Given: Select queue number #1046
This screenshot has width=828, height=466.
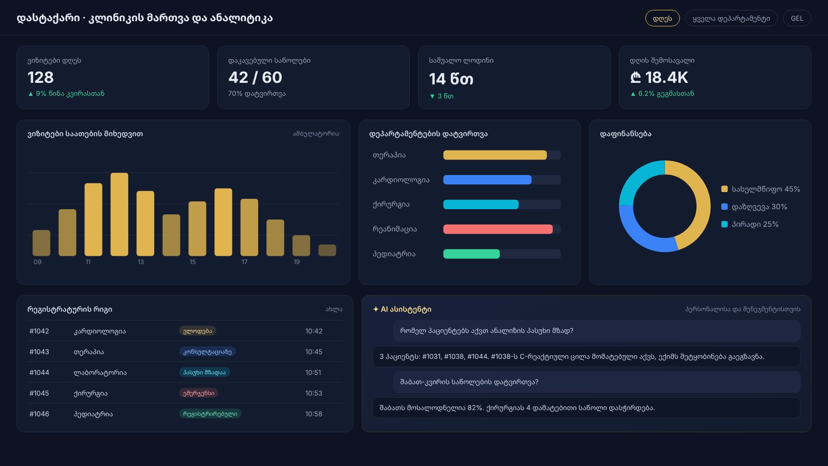Looking at the screenshot, I should click(x=39, y=414).
